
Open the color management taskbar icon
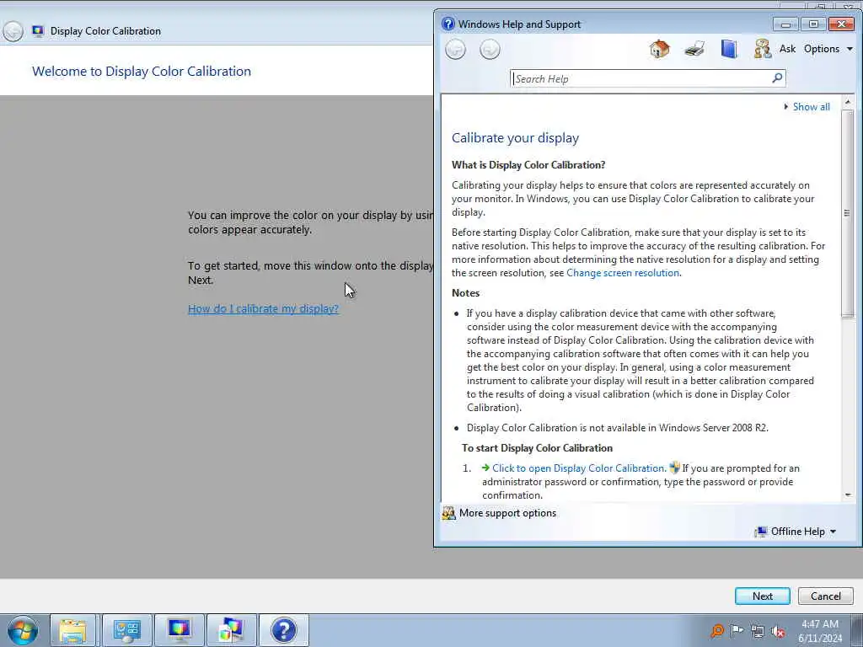(x=231, y=630)
